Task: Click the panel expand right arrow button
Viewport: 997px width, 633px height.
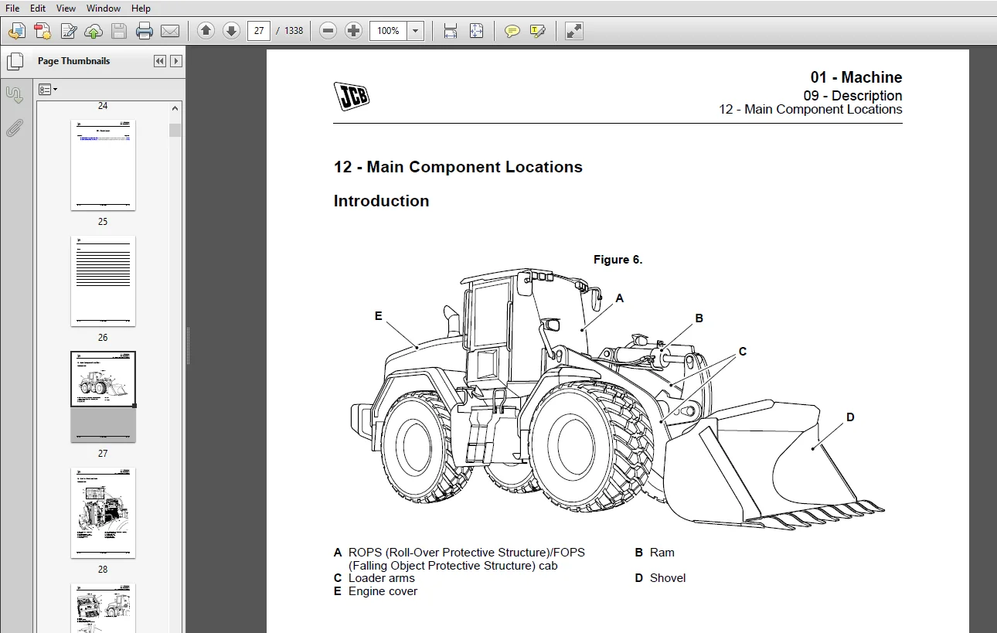Action: pos(176,61)
